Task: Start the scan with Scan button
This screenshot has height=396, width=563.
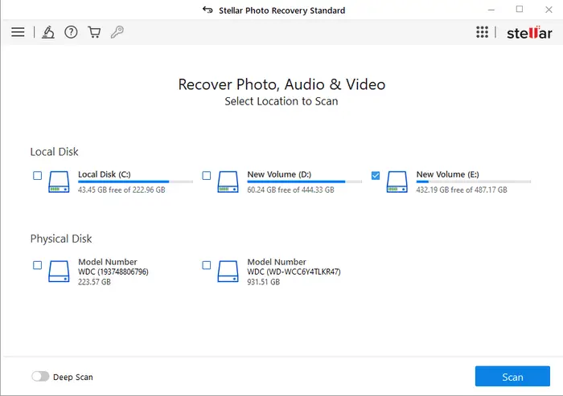Action: click(x=512, y=376)
